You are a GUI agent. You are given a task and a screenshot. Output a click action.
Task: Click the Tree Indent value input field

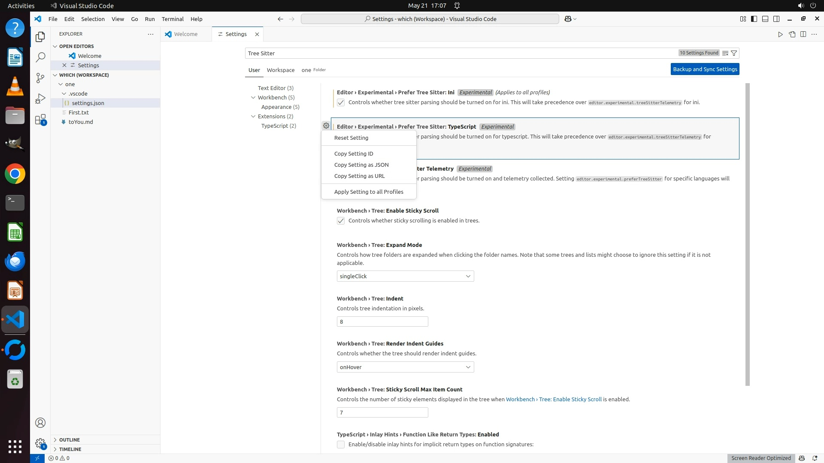(x=382, y=322)
